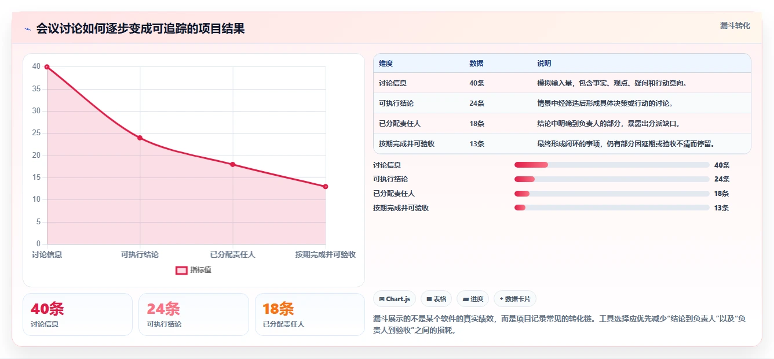Click the 可执行结论 cell in the table
Image resolution: width=774 pixels, height=359 pixels.
pos(396,103)
